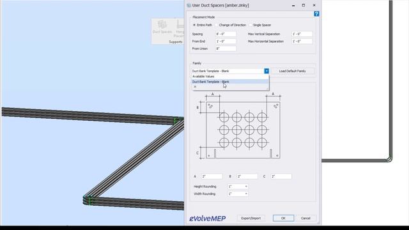Click the Spacing input field

pos(226,34)
